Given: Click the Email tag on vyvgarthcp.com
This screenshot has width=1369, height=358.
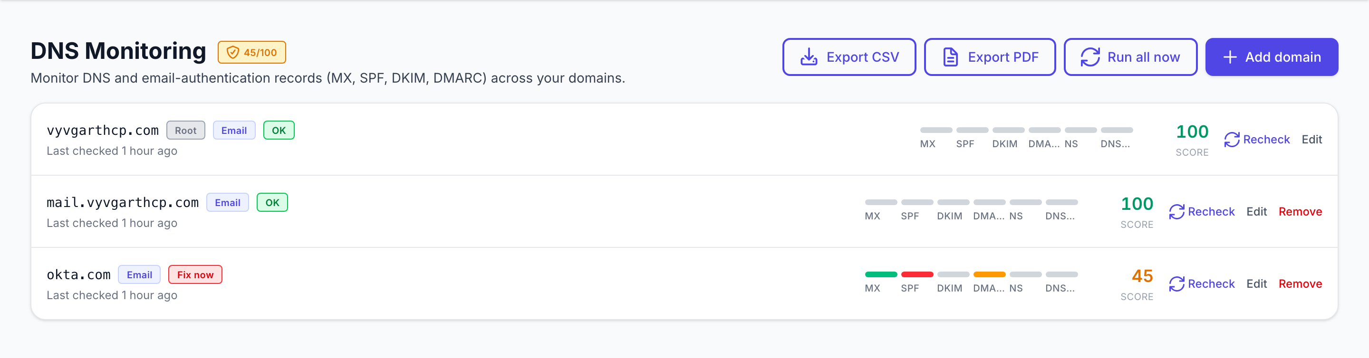Looking at the screenshot, I should tap(234, 130).
